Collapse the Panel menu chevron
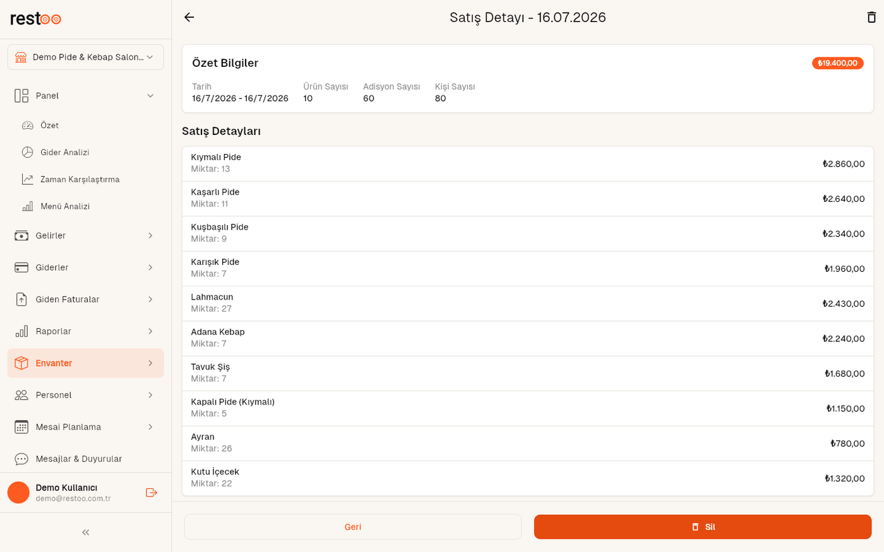 click(150, 96)
